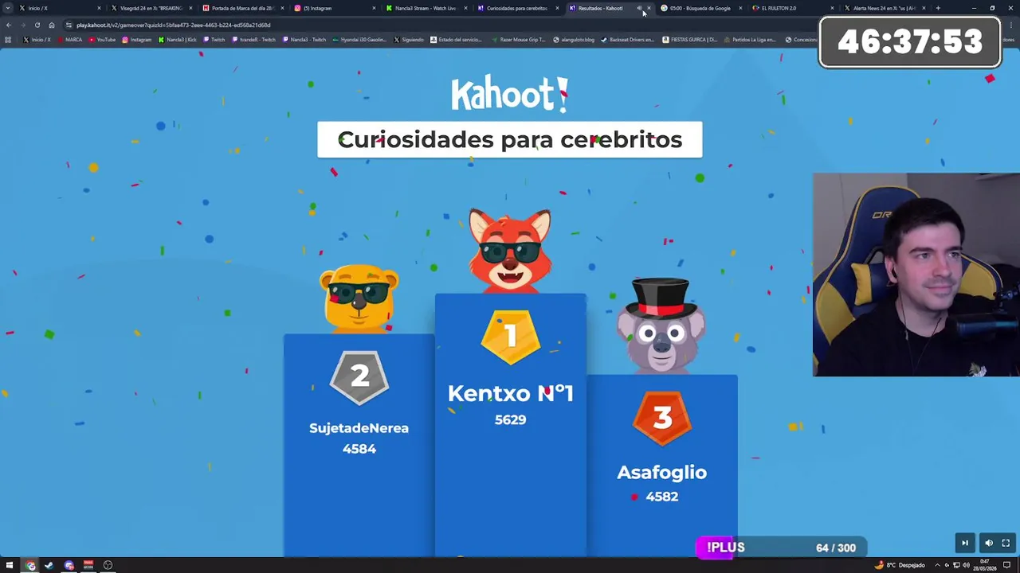Screen dimensions: 1020x573
Task: Click the player name 'SujetadeNerea'
Action: [359, 428]
